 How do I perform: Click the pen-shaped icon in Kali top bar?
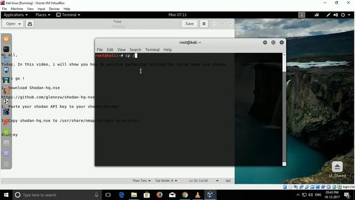click(328, 15)
